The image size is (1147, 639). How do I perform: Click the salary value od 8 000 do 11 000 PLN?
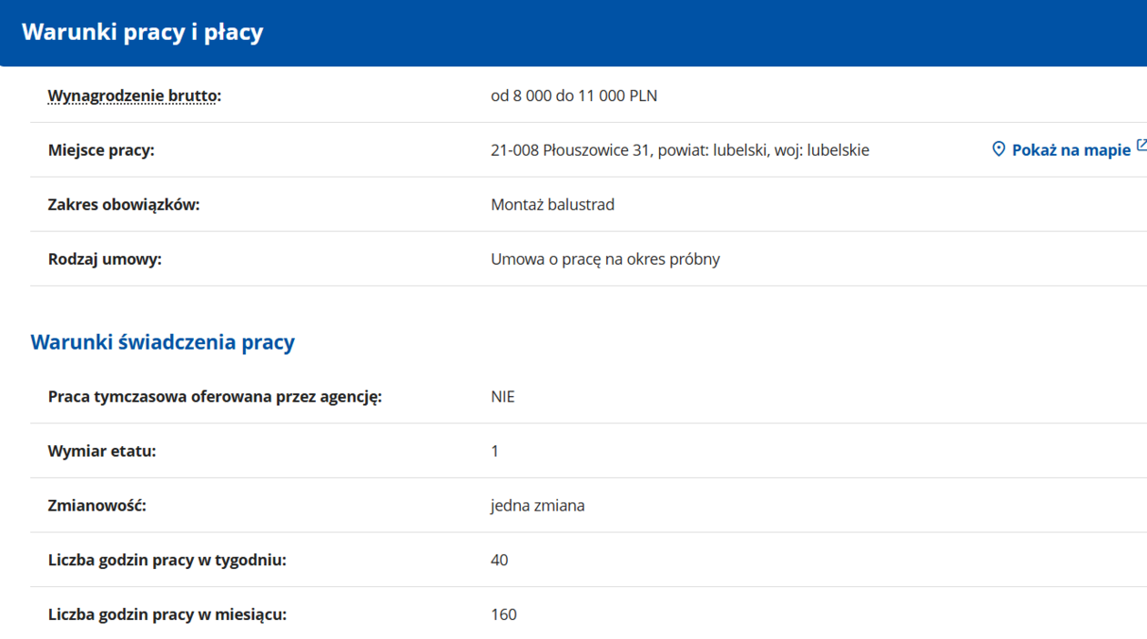[573, 96]
